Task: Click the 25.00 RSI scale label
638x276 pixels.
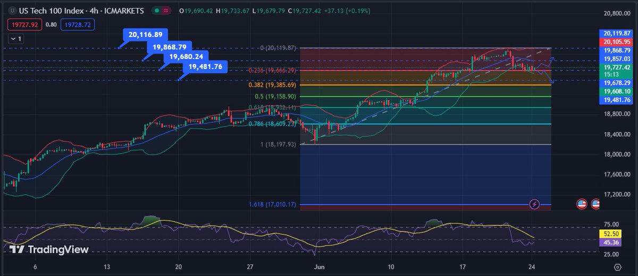Action: coord(611,255)
